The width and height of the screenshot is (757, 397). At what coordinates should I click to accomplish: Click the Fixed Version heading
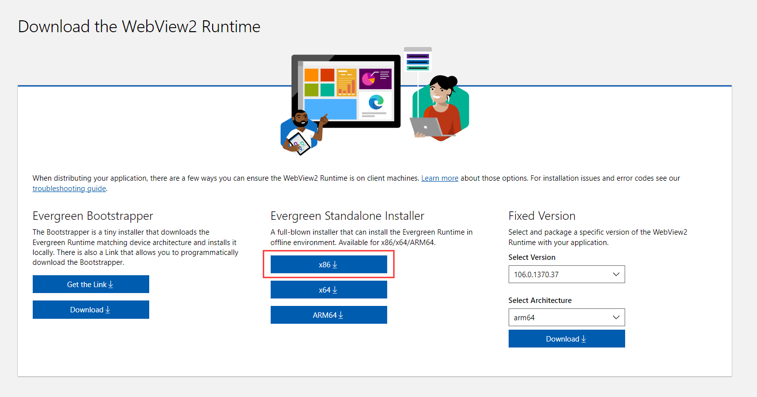[x=542, y=216]
